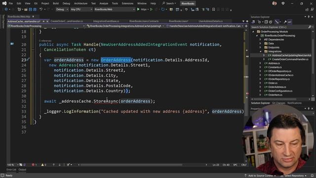Screen dimensions: 316x178
Task: Select Address.cs in Solution Explorer
Action: point(274,63)
